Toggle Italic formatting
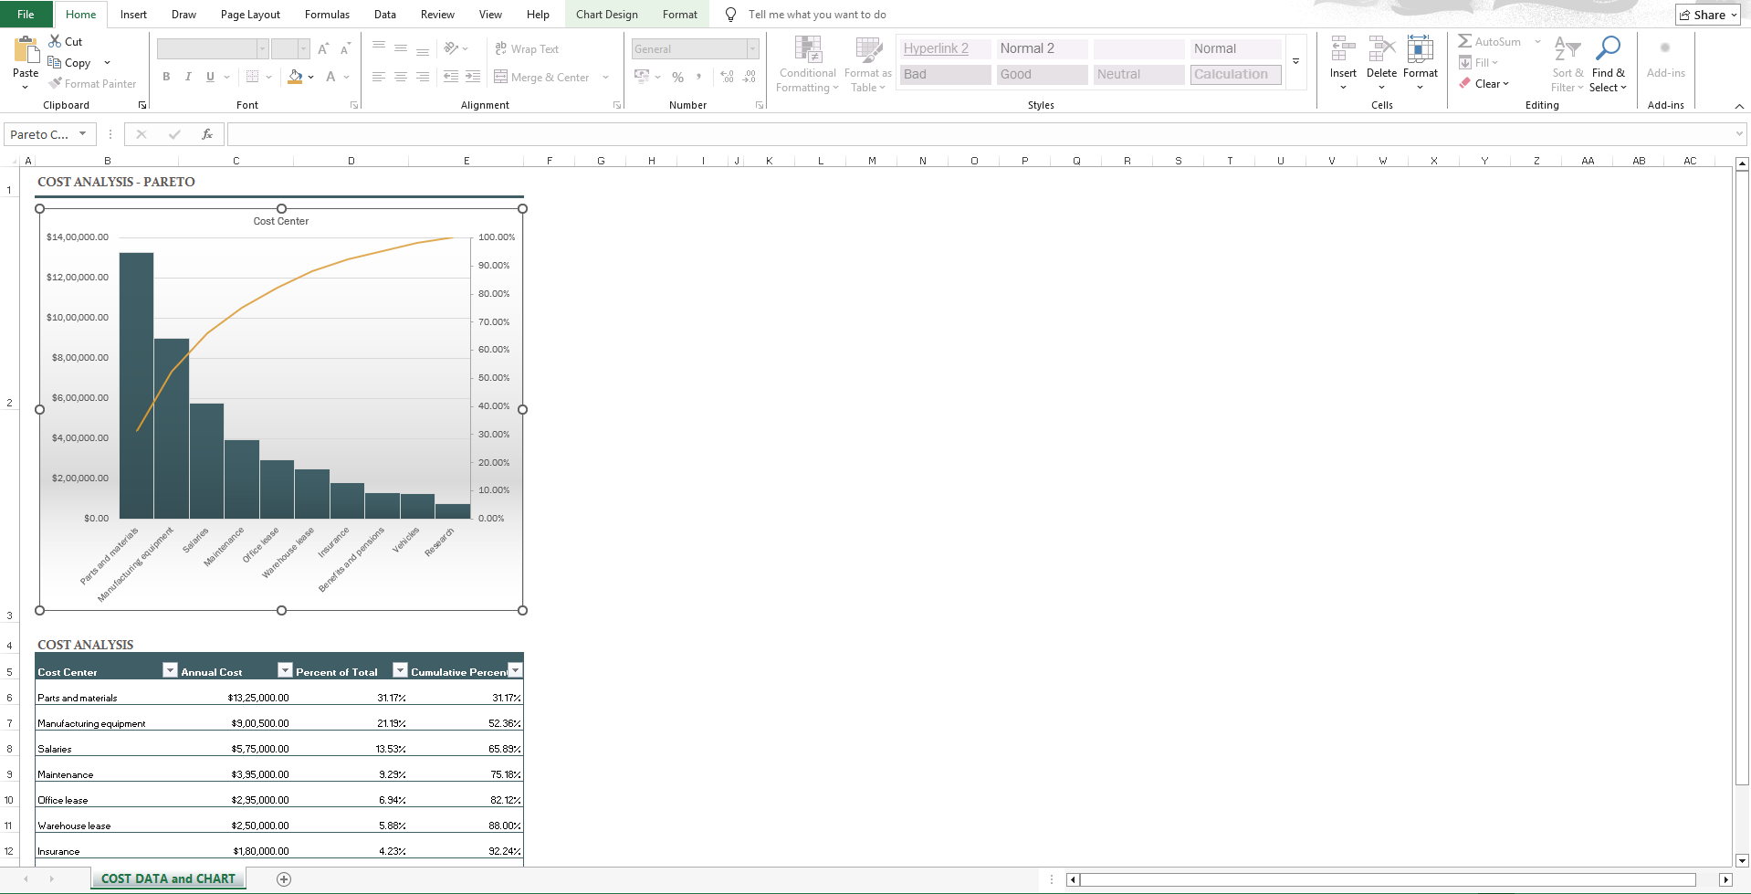The width and height of the screenshot is (1751, 894). 188,77
